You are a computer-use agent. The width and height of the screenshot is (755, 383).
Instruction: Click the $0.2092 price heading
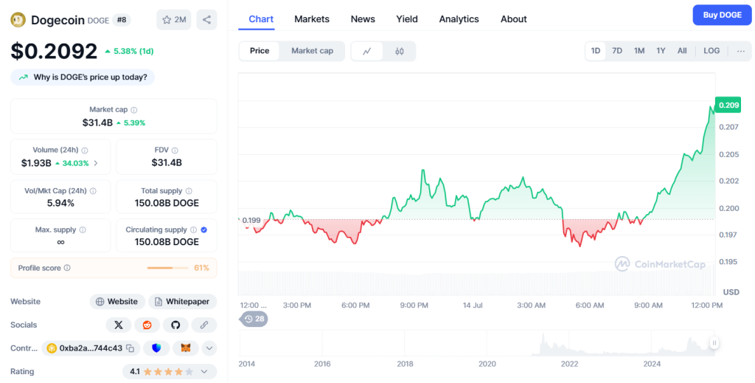pos(54,51)
